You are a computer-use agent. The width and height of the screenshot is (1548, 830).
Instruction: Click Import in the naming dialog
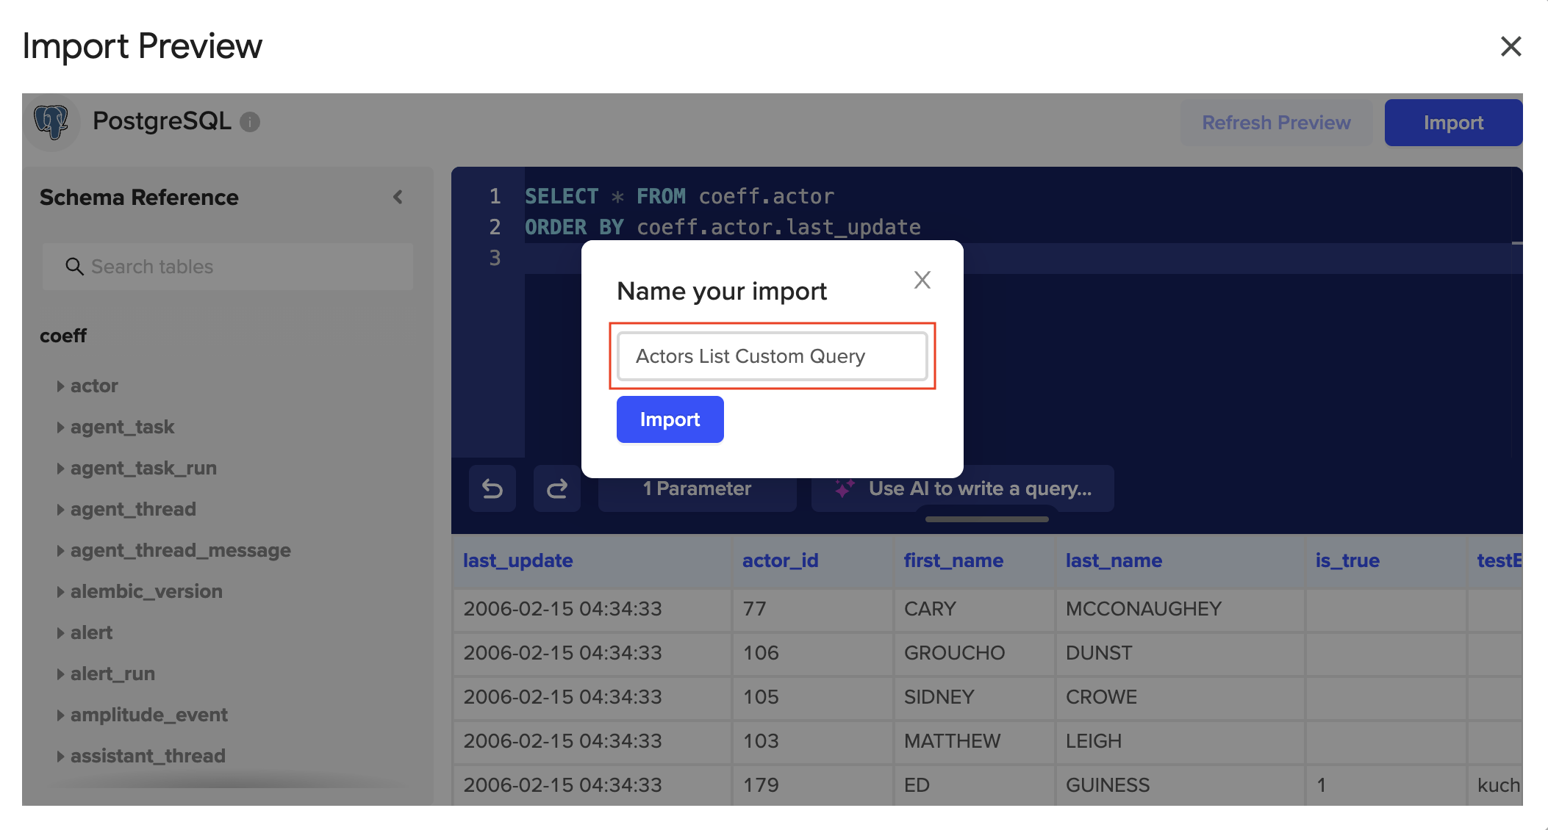[670, 419]
